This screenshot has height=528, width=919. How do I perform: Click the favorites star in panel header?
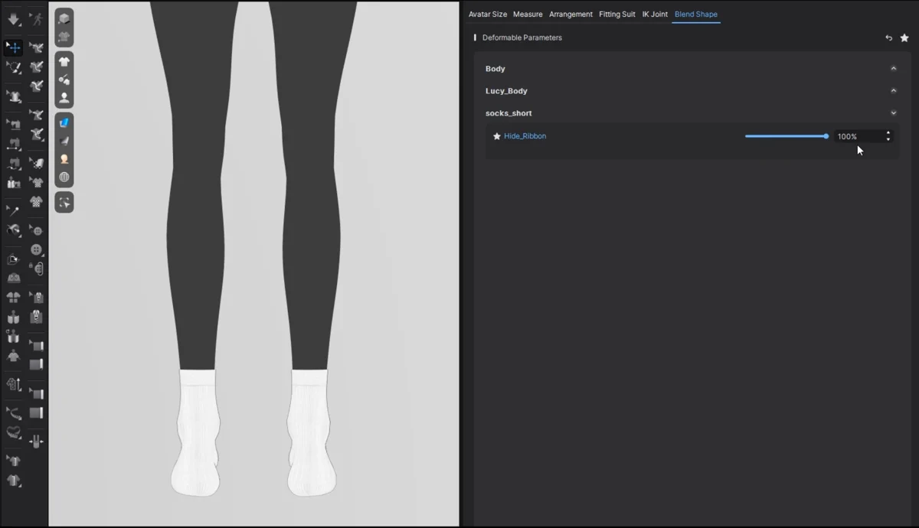[904, 37]
